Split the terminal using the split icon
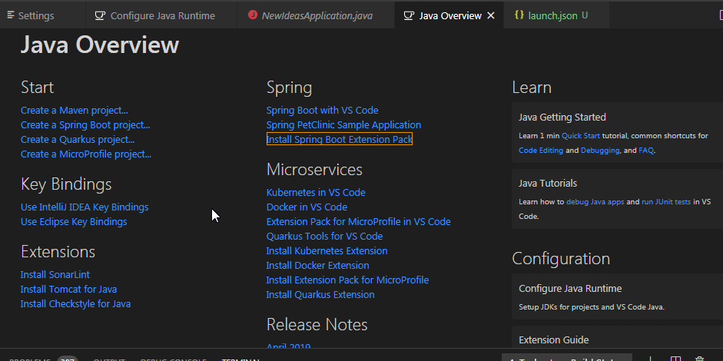723x361 pixels. [x=675, y=359]
